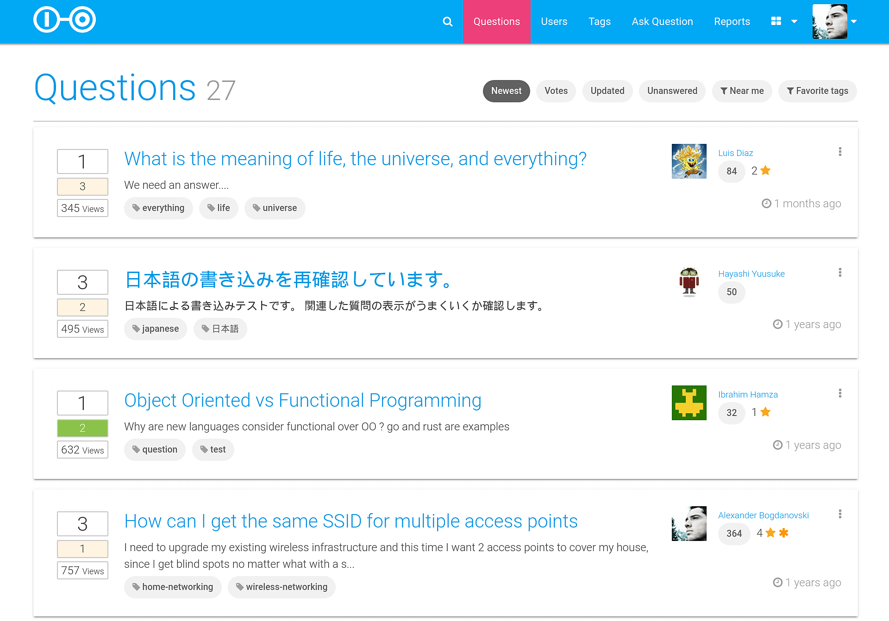Viewport: 889px width, 621px height.
Task: Click the site logo in header
Action: pos(64,20)
